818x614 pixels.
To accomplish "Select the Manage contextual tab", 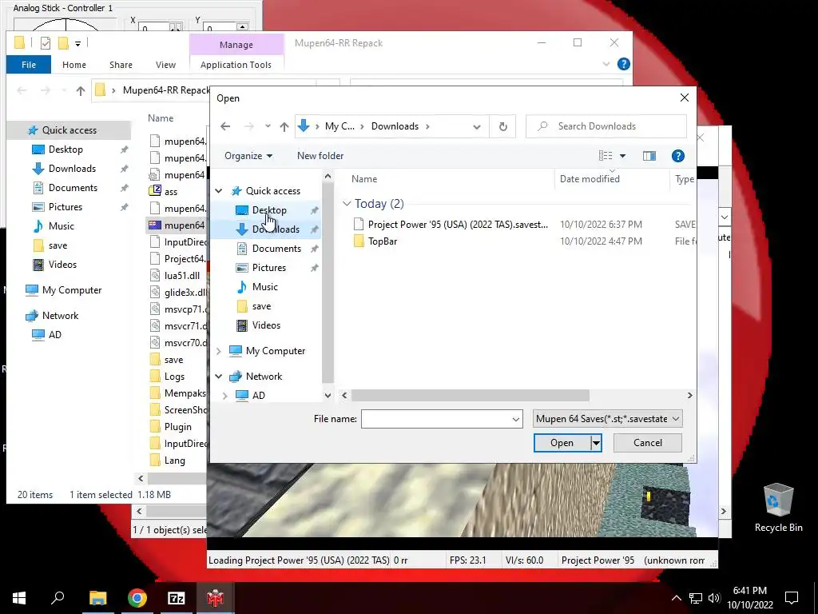I will 236,45.
